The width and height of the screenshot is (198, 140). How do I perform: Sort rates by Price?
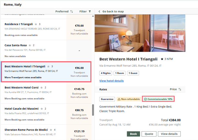pos(175,89)
